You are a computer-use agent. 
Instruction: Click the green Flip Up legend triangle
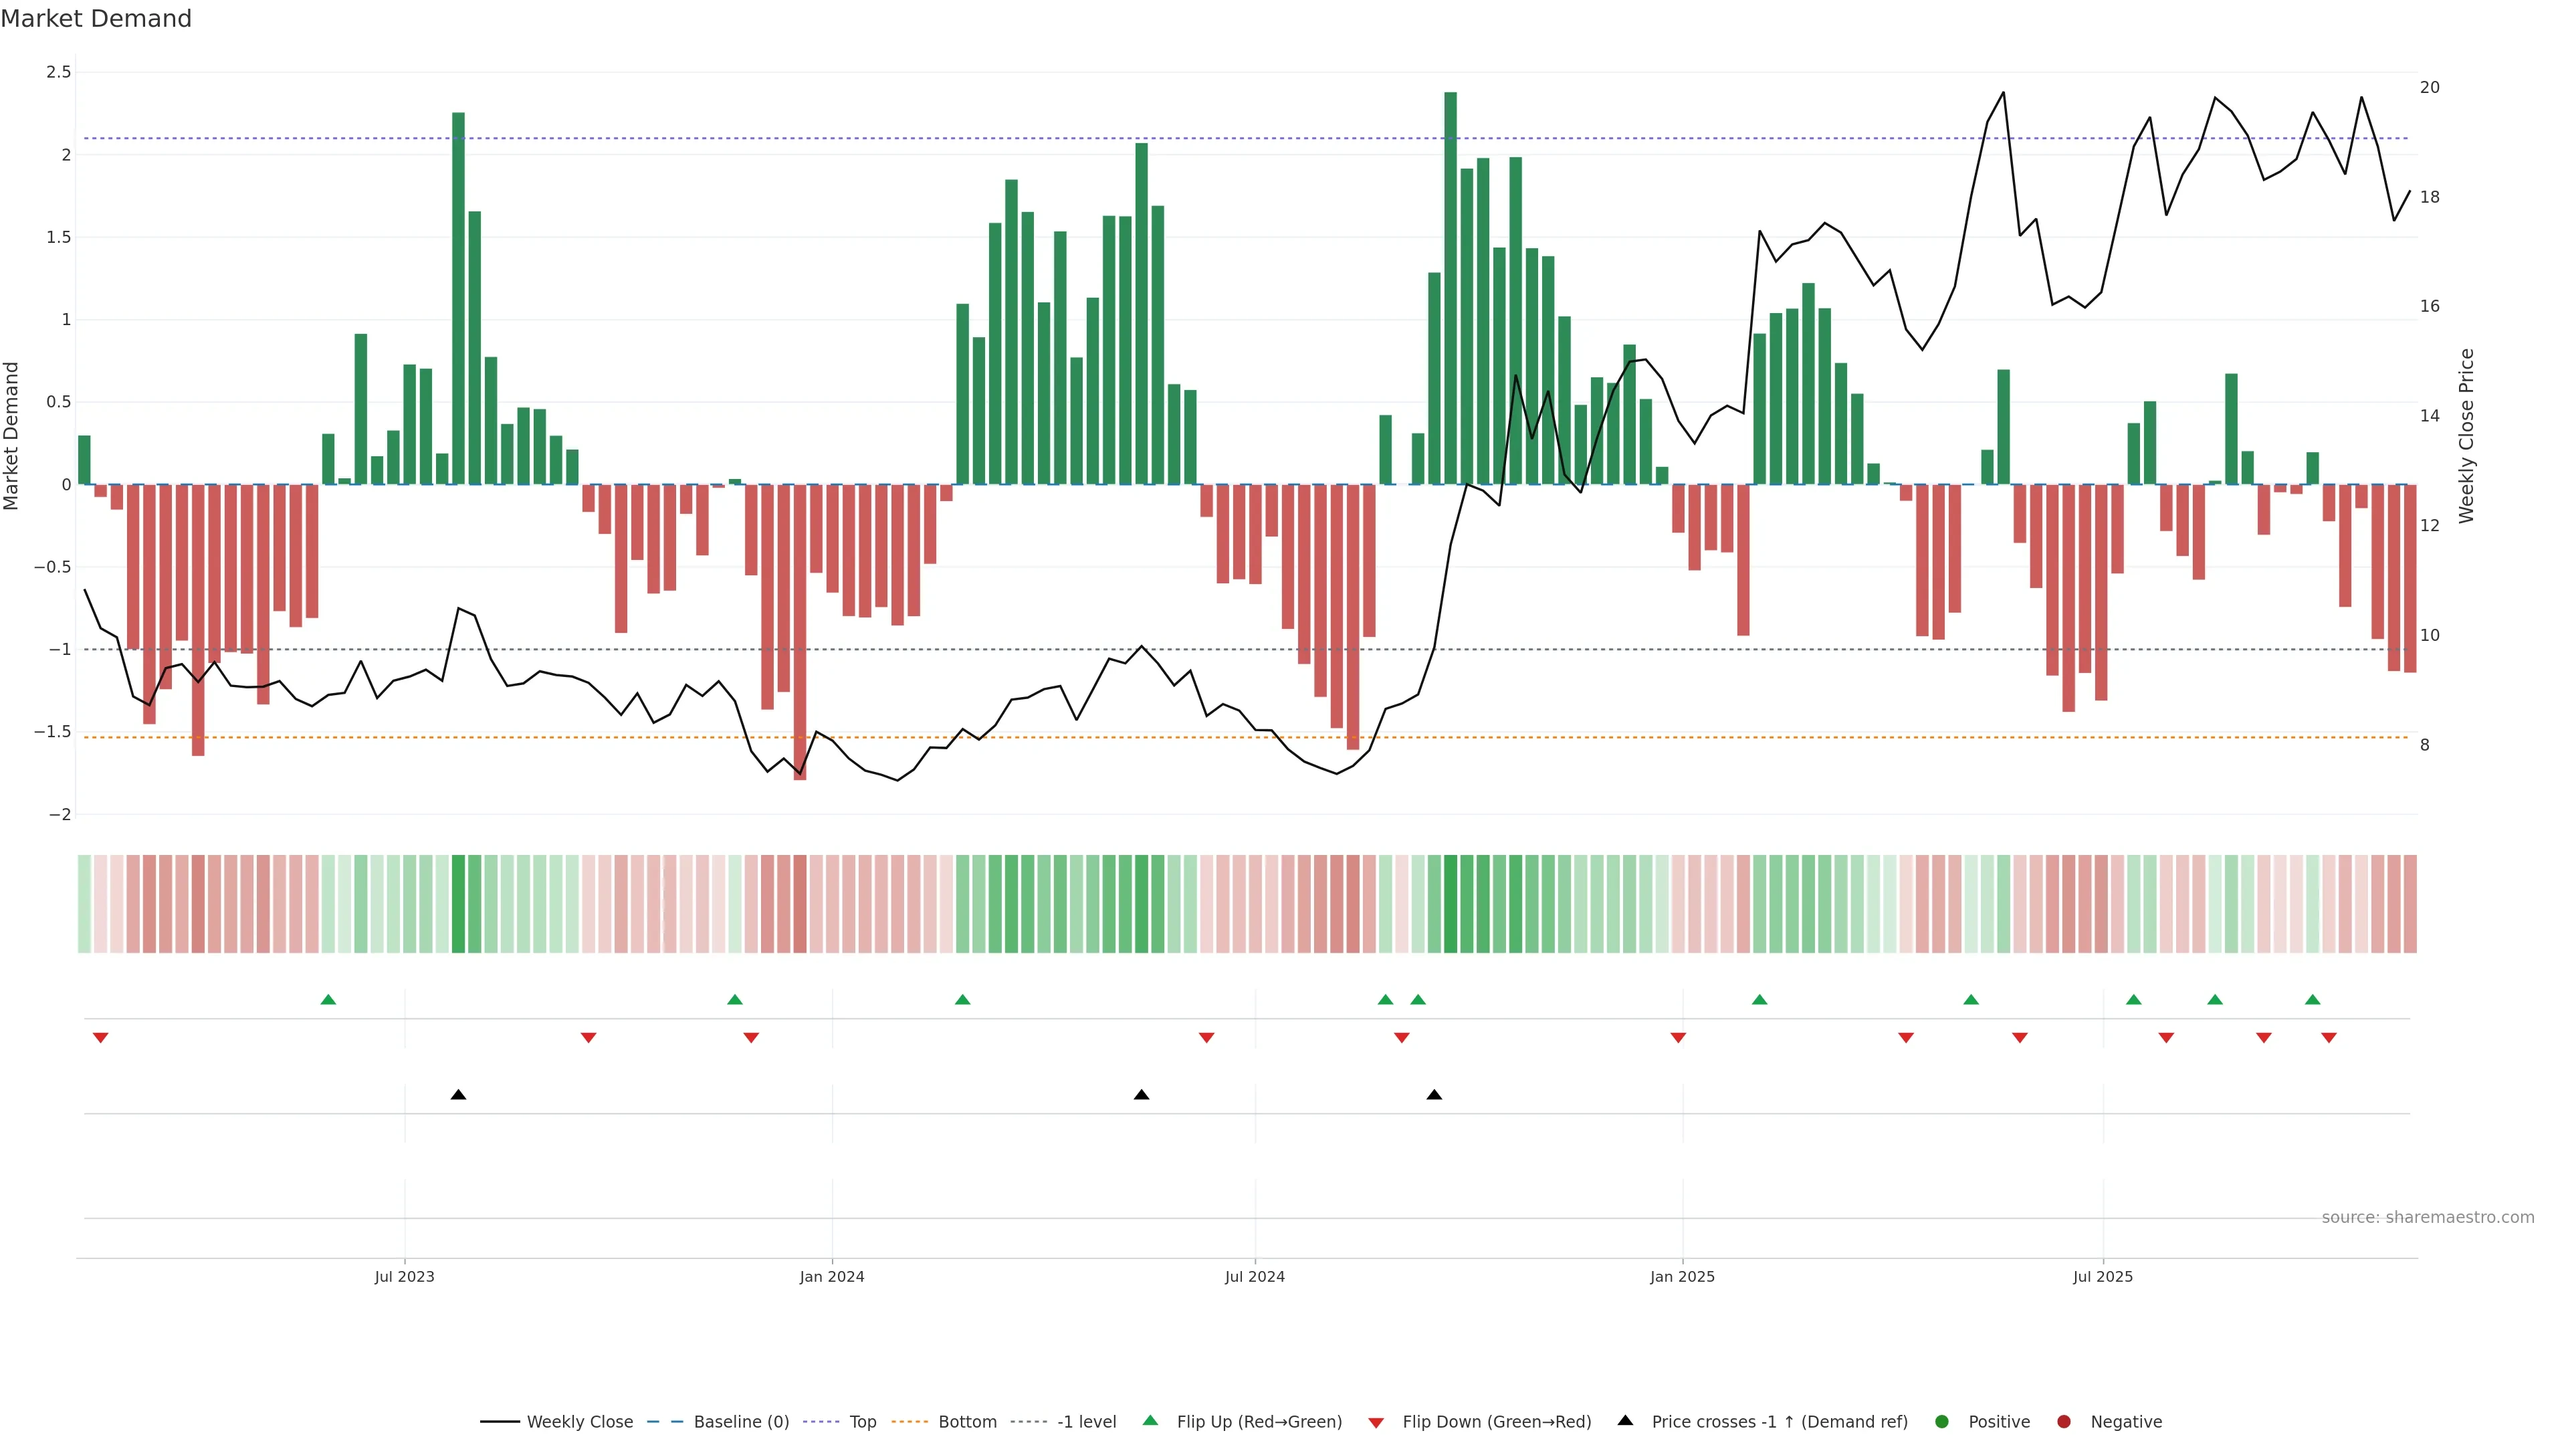pyautogui.click(x=1150, y=1421)
